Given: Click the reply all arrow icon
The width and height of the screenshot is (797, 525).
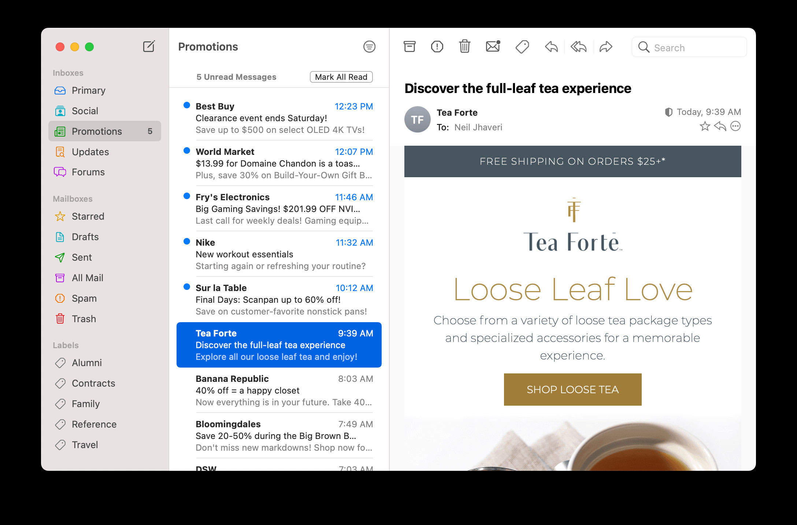Looking at the screenshot, I should 578,47.
